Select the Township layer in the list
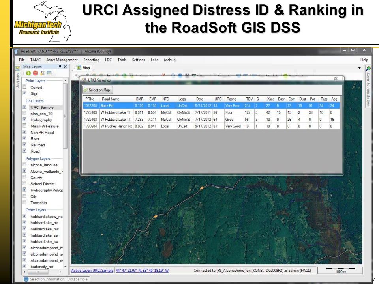 39,203
